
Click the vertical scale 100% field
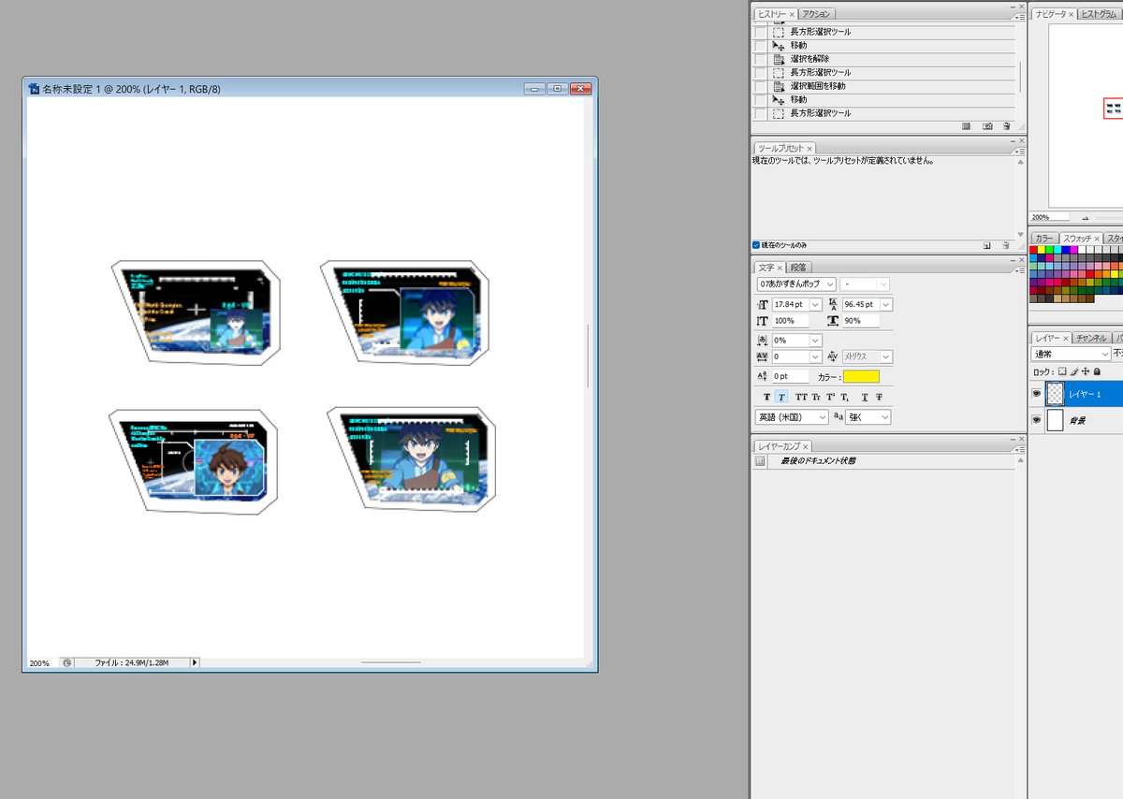(x=791, y=321)
